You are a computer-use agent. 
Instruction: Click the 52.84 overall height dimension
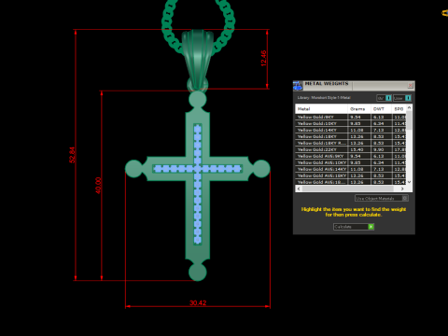72,155
